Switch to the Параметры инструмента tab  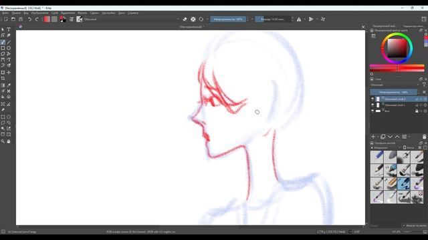coord(413,26)
